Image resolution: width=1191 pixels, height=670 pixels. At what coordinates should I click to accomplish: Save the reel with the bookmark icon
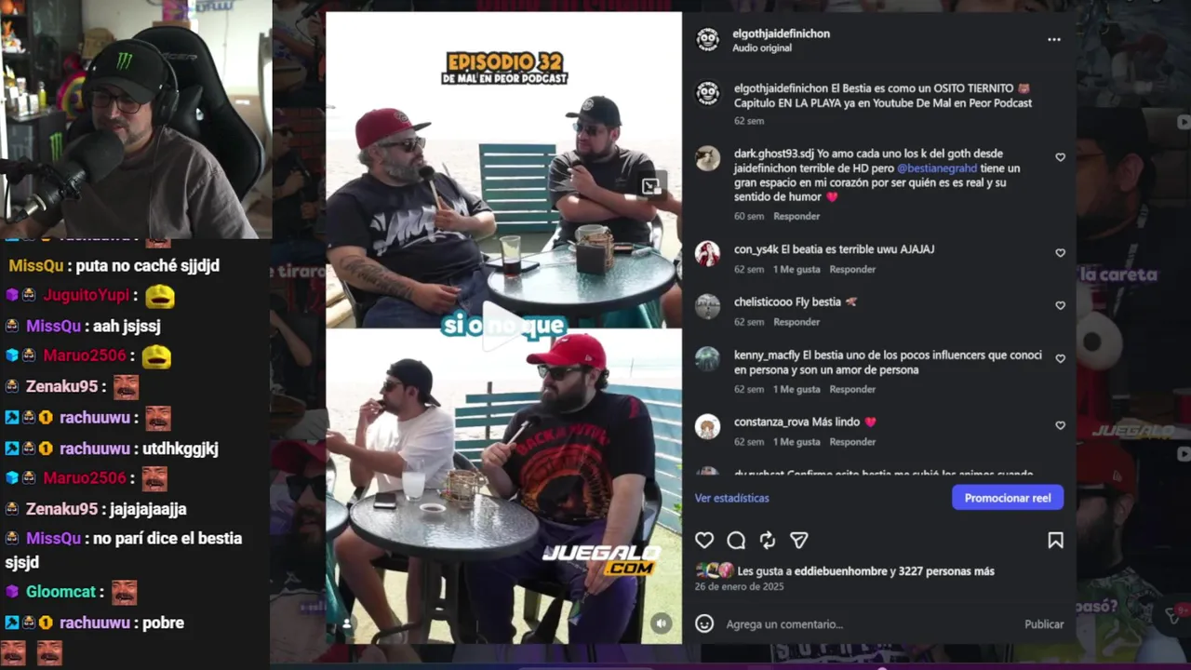[x=1055, y=541]
